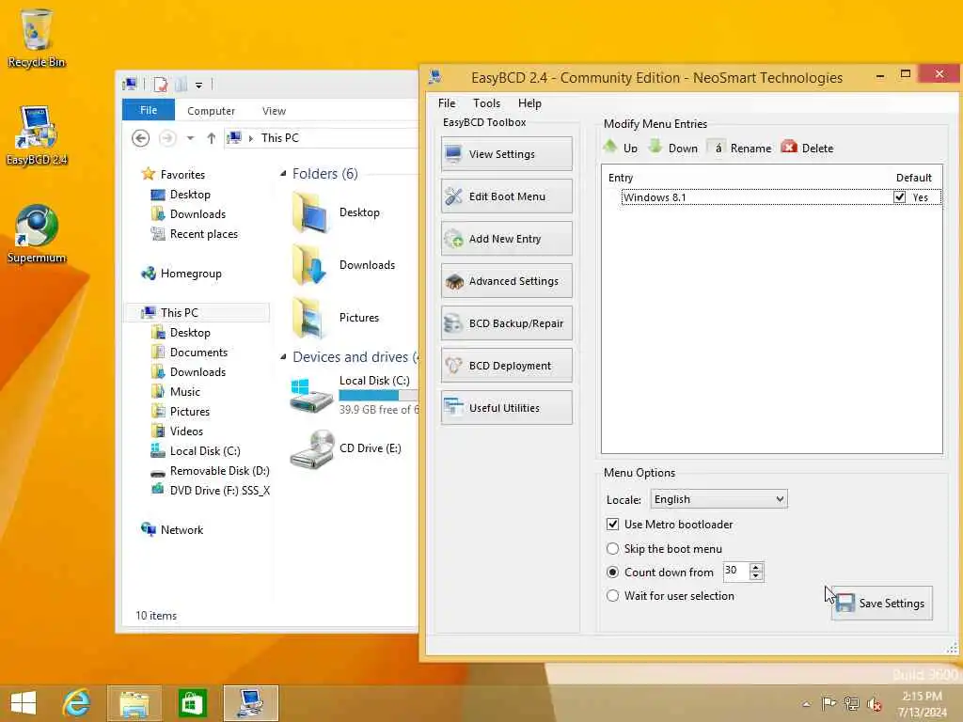Open View Settings in EasyBCD Toolbox
963x722 pixels.
507,154
